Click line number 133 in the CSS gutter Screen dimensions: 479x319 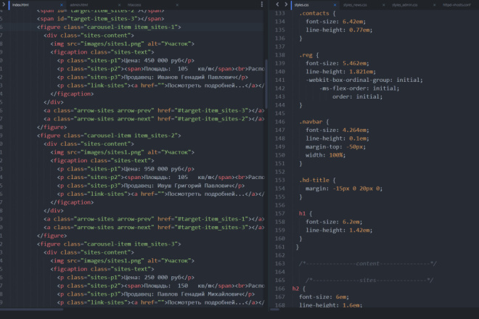pyautogui.click(x=280, y=14)
